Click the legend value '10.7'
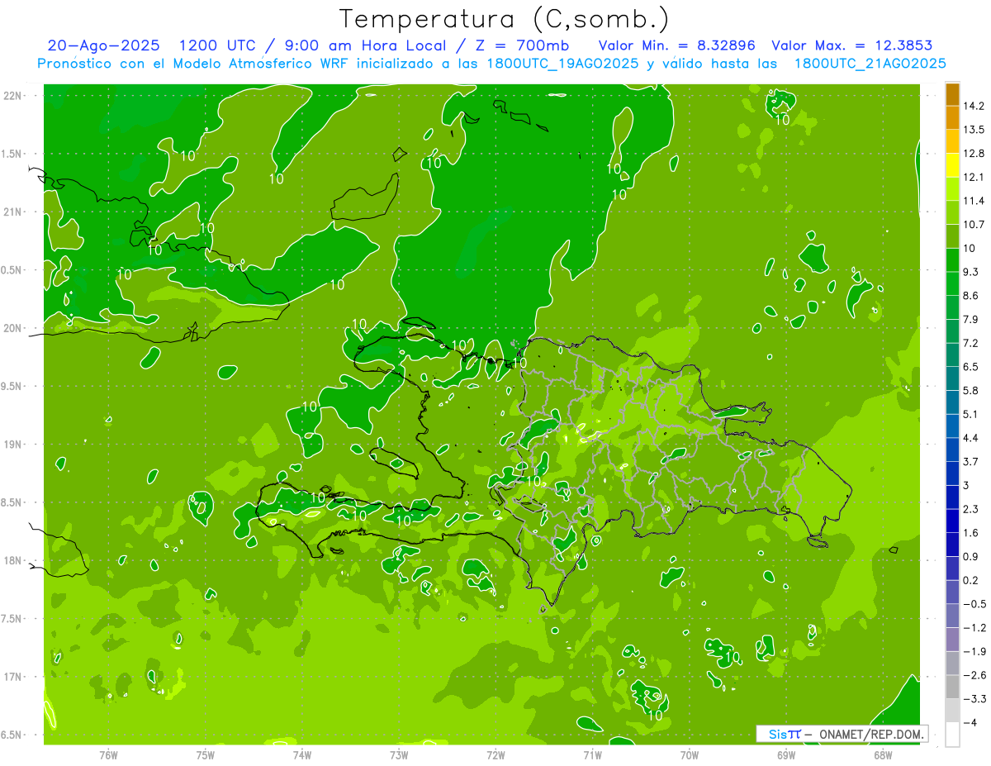 [974, 224]
